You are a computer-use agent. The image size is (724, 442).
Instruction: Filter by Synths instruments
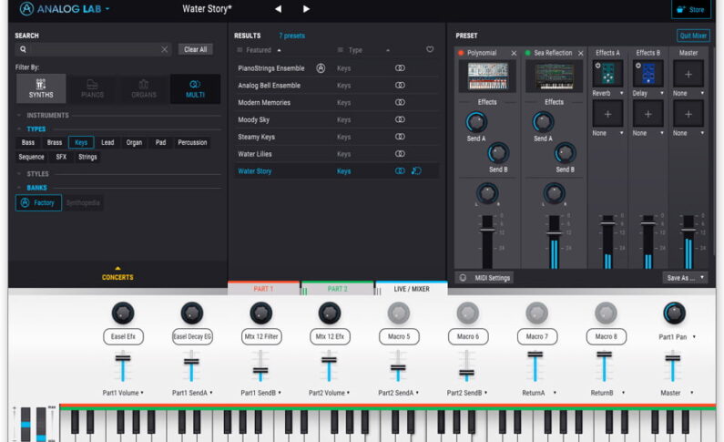tap(41, 88)
